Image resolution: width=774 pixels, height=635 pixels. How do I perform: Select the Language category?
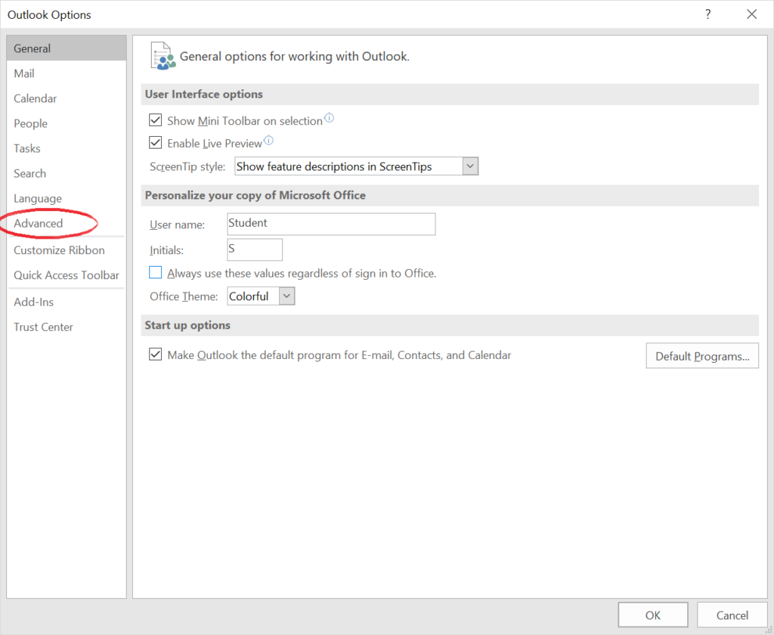(67, 199)
